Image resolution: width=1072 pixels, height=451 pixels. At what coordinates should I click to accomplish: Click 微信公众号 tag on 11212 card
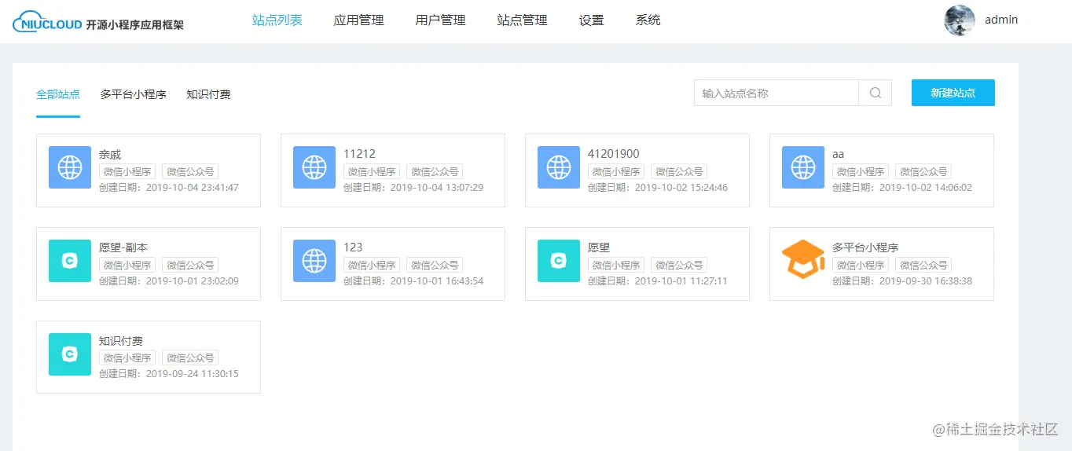435,171
